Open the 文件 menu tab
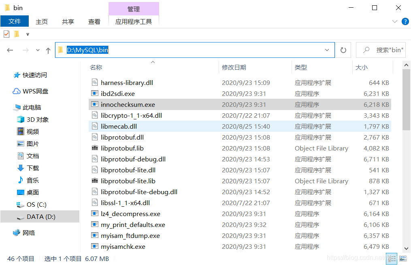 [x=15, y=21]
